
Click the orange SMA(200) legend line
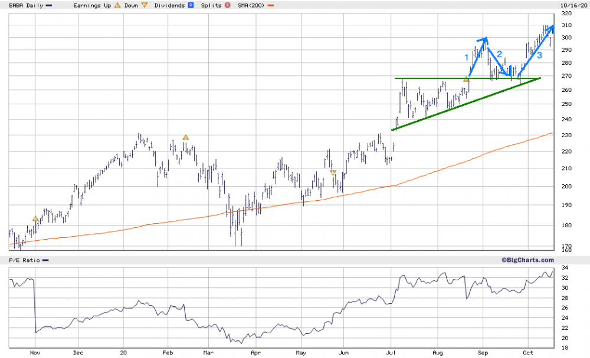(x=271, y=6)
